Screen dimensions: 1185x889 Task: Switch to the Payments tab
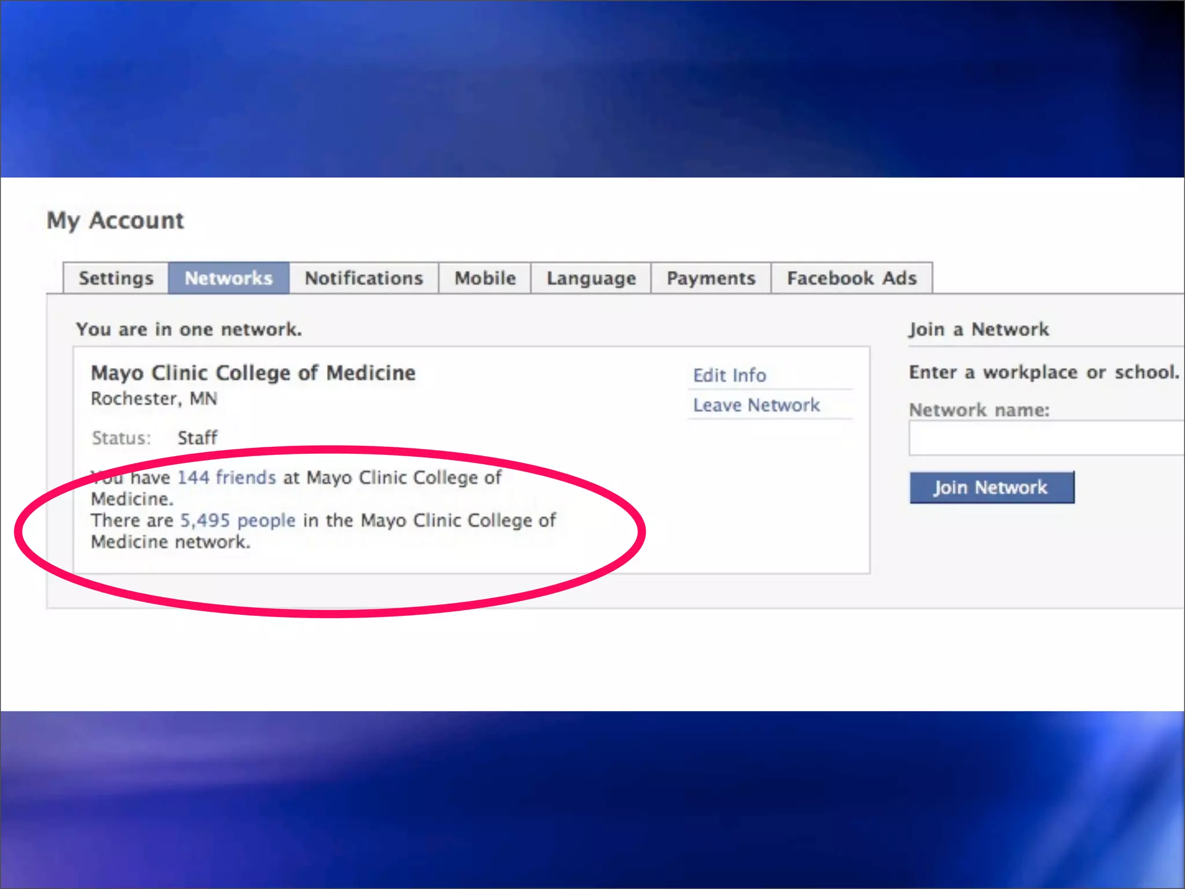(711, 278)
